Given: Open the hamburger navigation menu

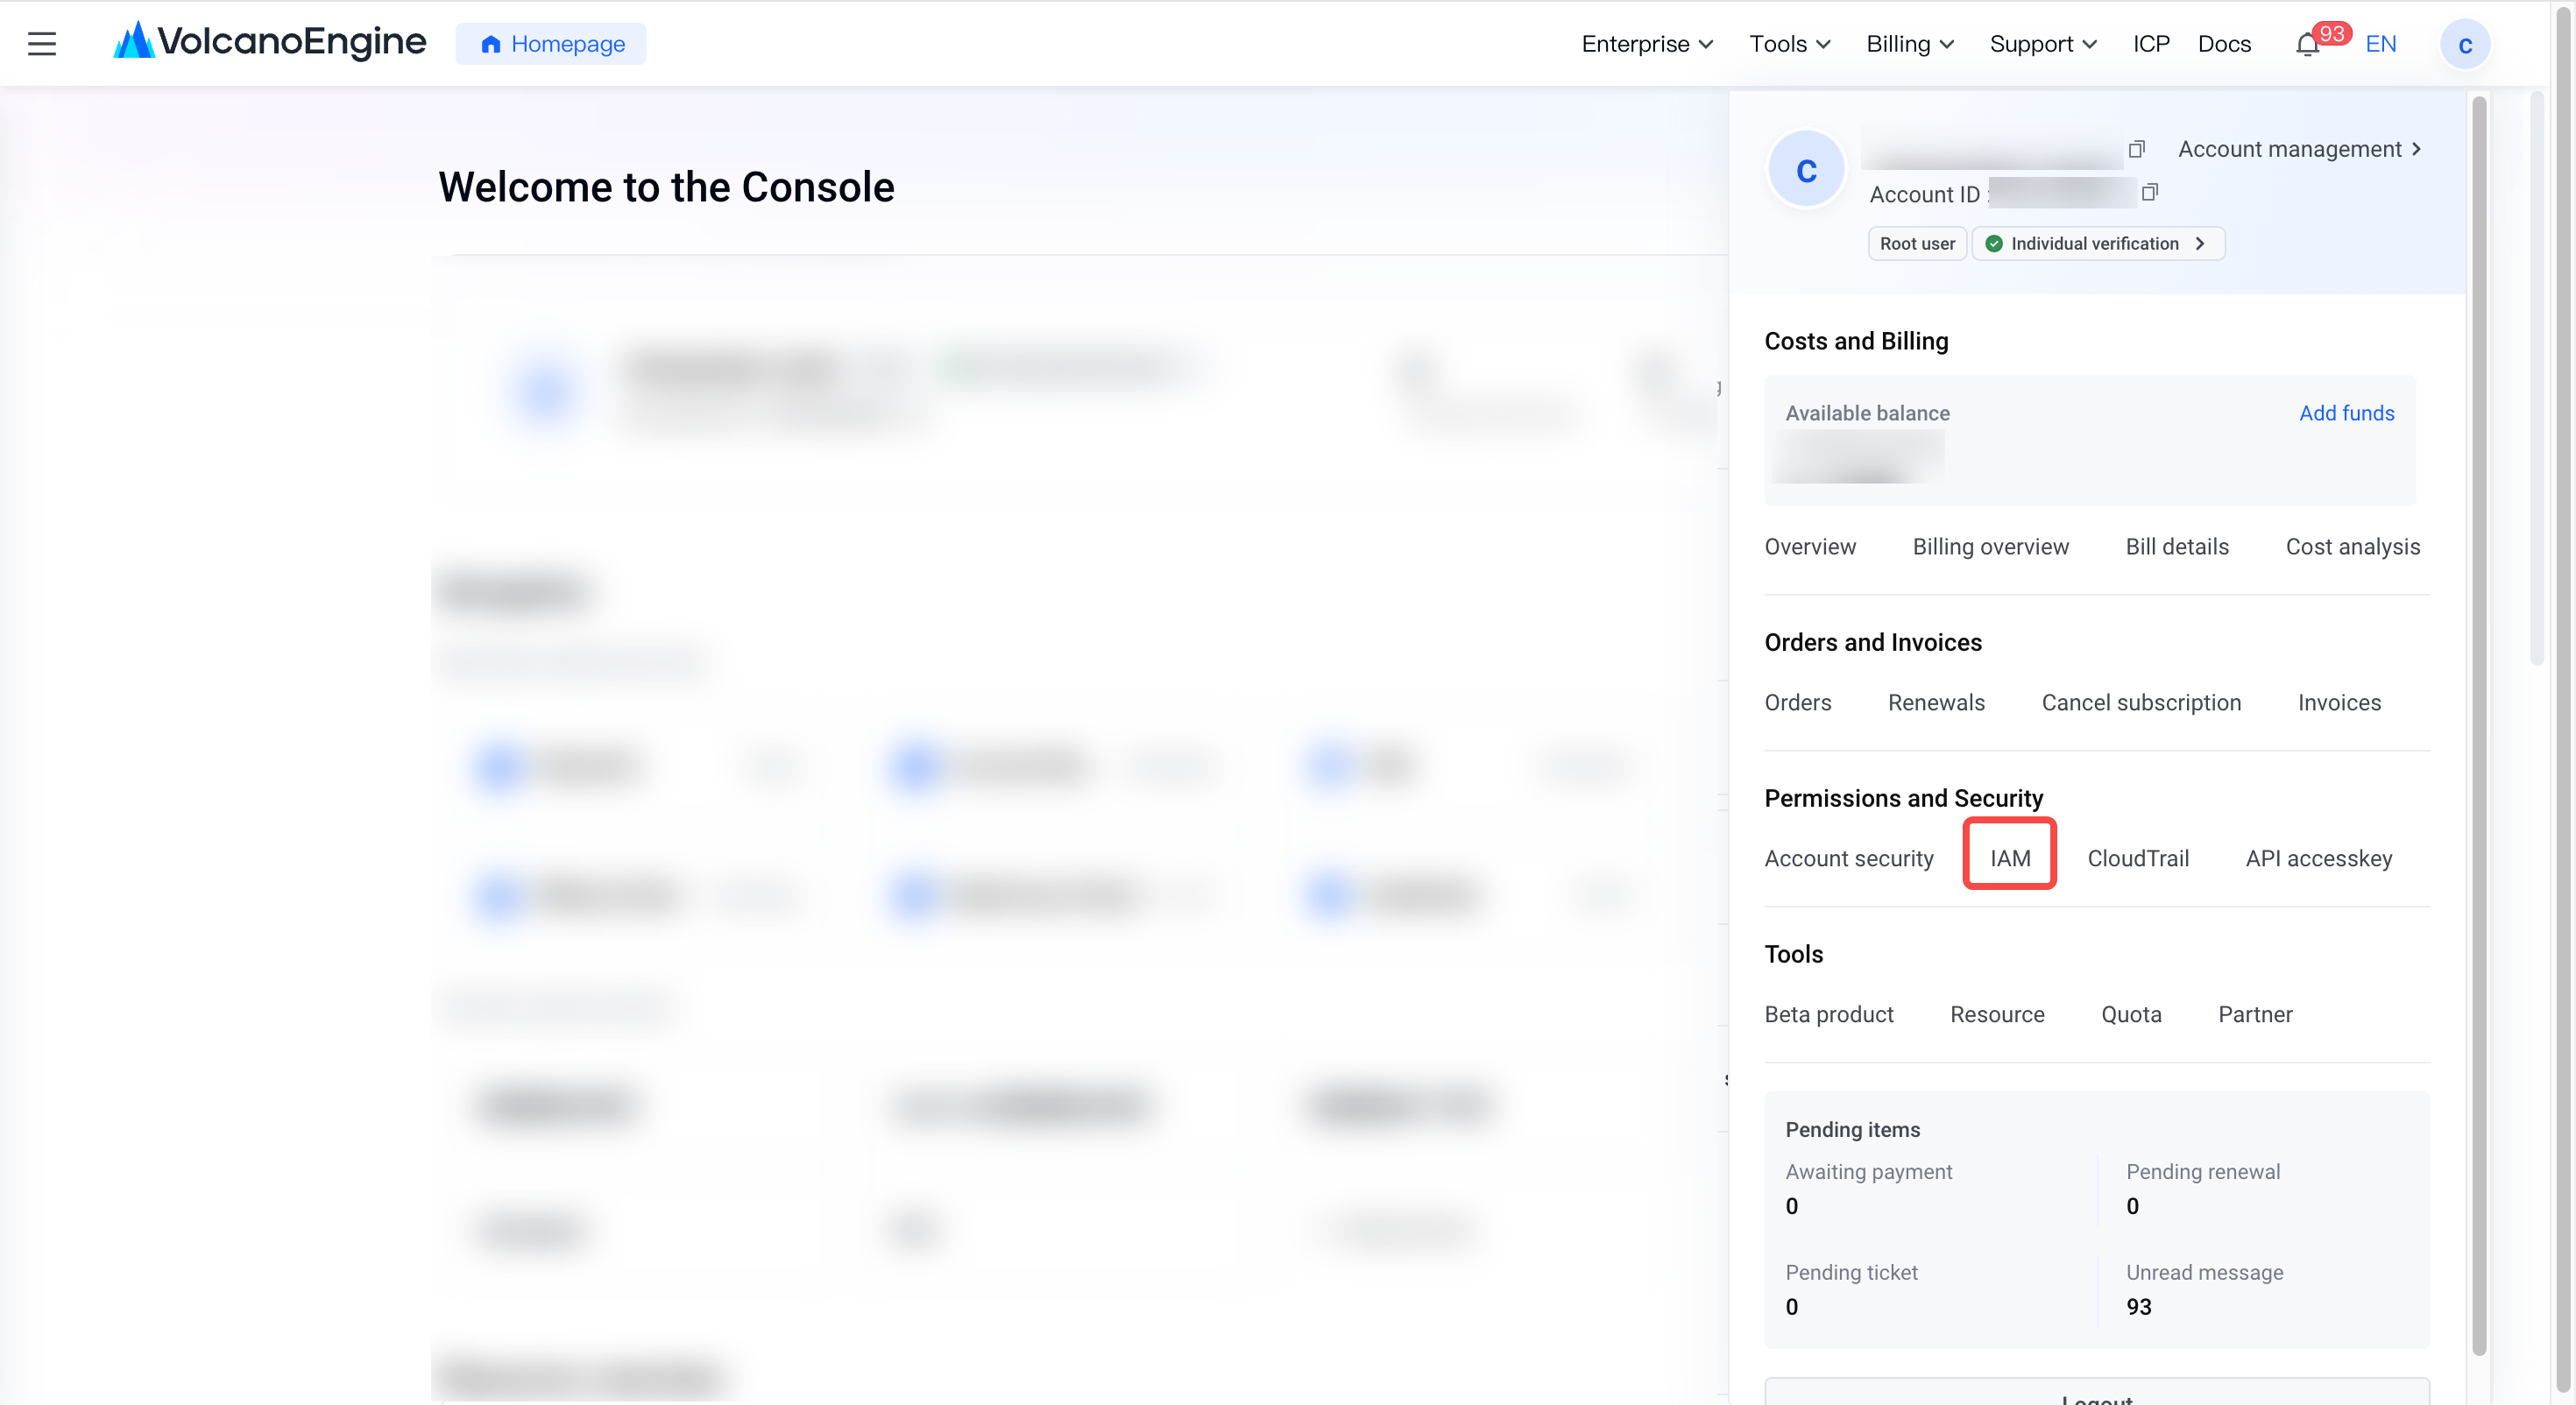Looking at the screenshot, I should 42,44.
